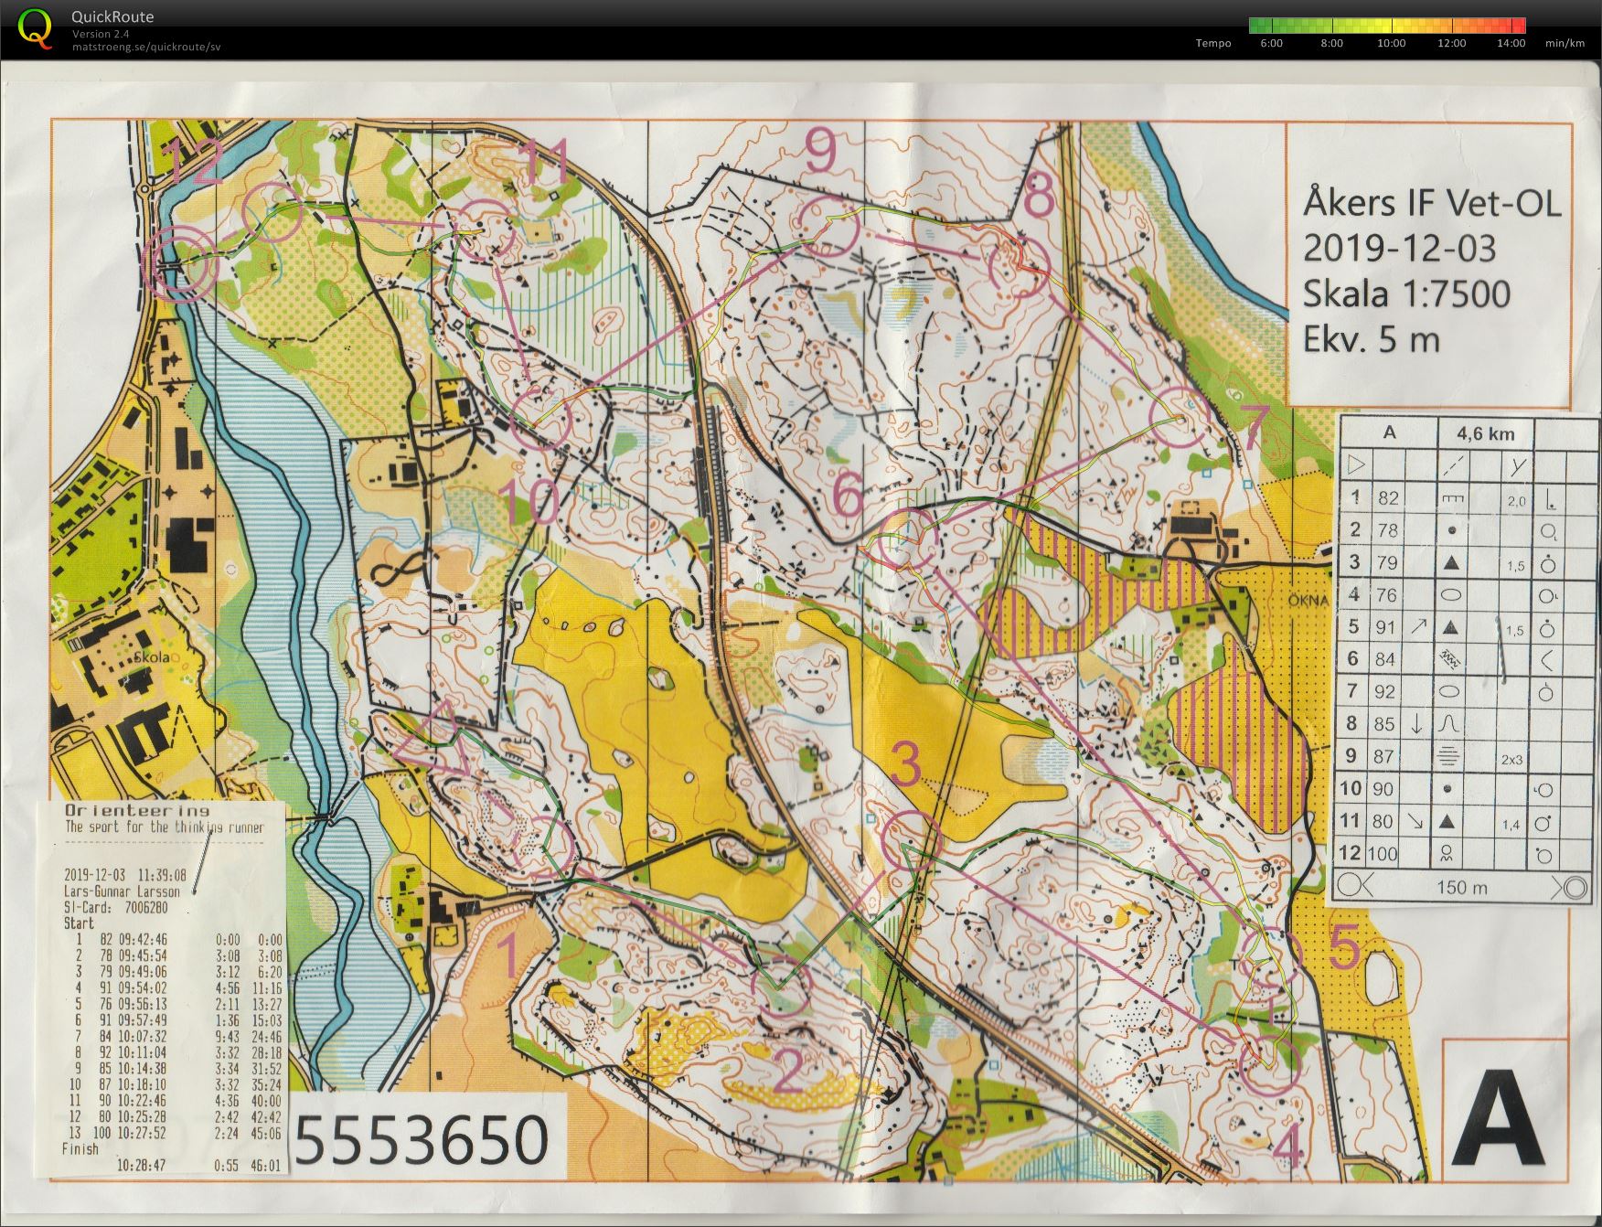Screen dimensions: 1602x1227
Task: Click the magenta control number 6
Action: (x=847, y=495)
